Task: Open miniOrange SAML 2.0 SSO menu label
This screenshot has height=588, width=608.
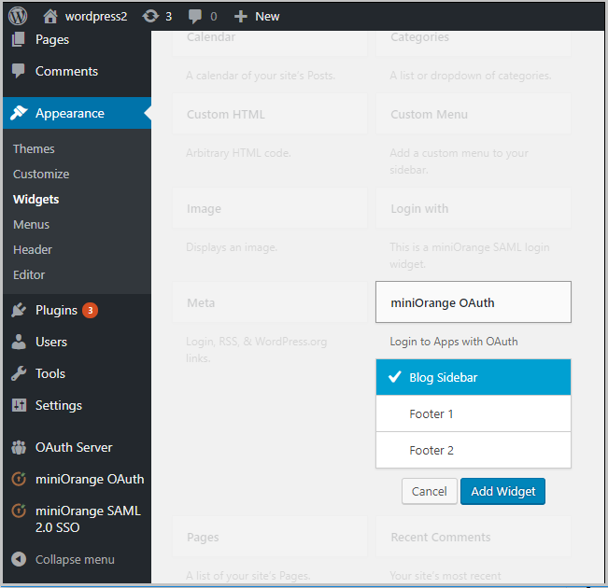Action: [88, 519]
